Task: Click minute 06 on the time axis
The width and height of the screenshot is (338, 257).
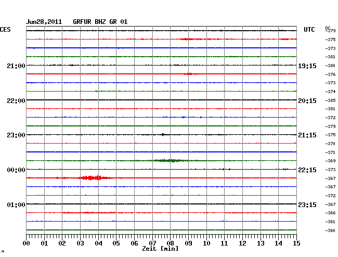Action: click(134, 243)
